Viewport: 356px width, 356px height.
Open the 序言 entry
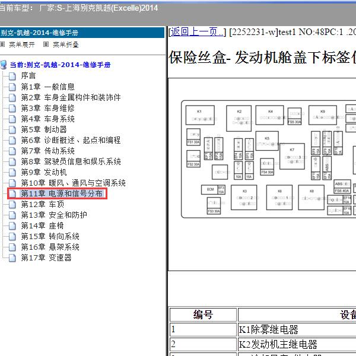tap(28, 75)
